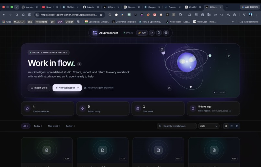This screenshot has width=261, height=167.
Task: Expand hidden bookmarks chevron
Action: tap(233, 22)
